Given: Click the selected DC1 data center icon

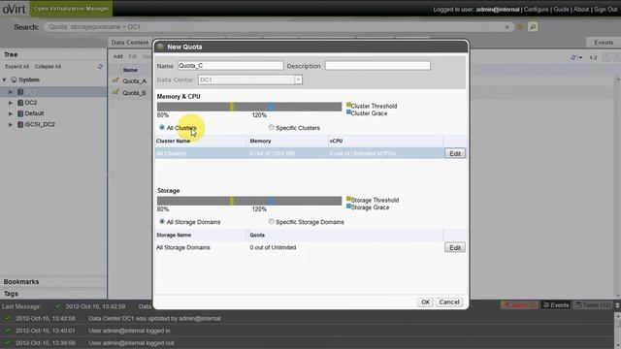Looking at the screenshot, I should click(20, 92).
